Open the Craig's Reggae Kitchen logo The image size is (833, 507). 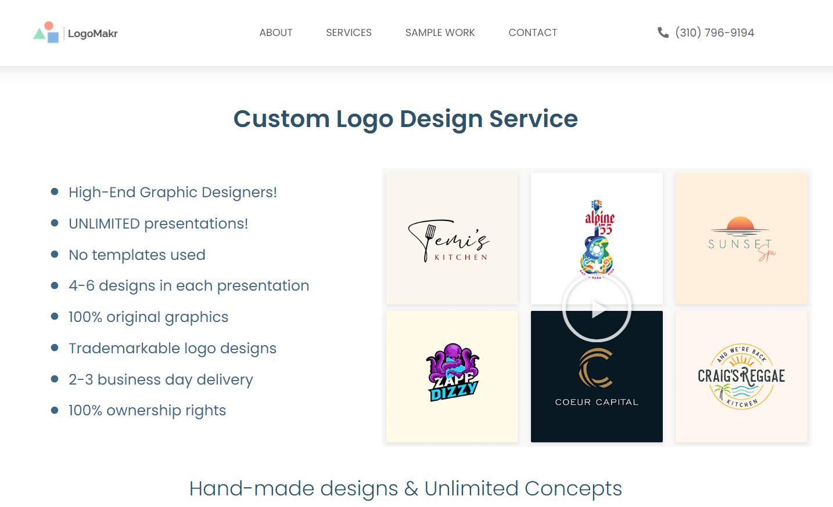[741, 376]
